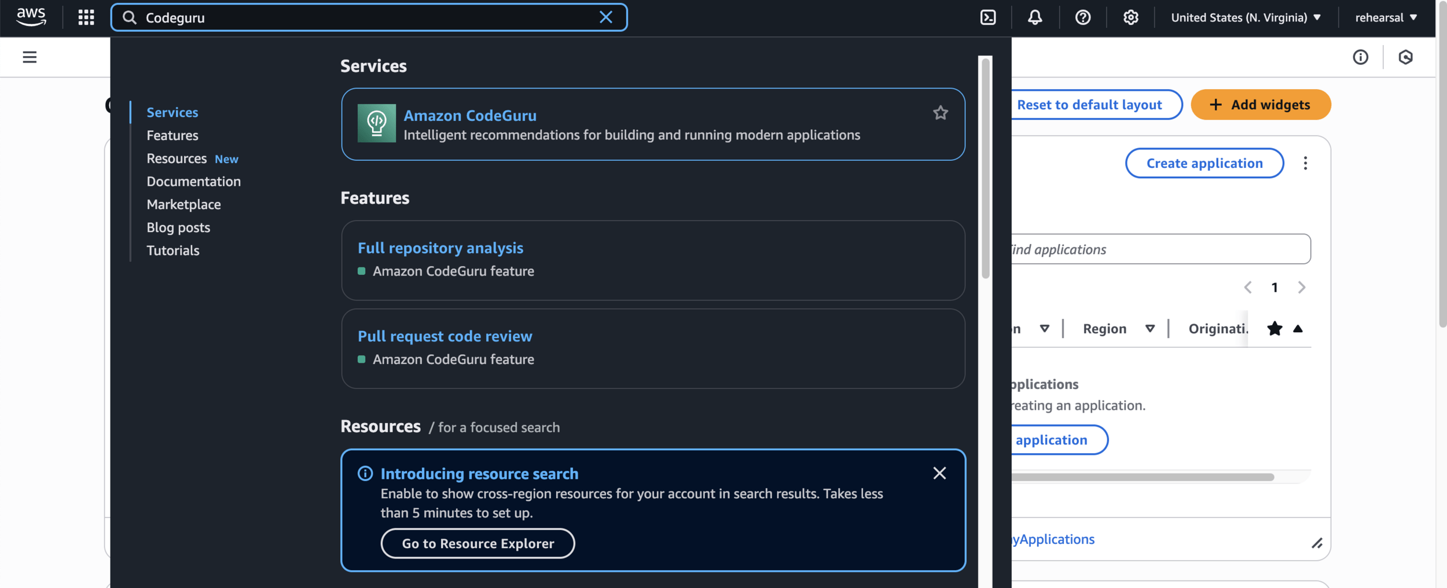
Task: Favorite Amazon CodeGuru with the star
Action: coord(940,113)
